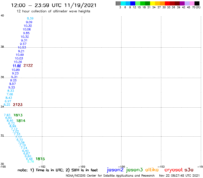Screen dimensions: 203x178
Task: Select the pure blue swatch above the 12 label
Action: (x=133, y=3)
